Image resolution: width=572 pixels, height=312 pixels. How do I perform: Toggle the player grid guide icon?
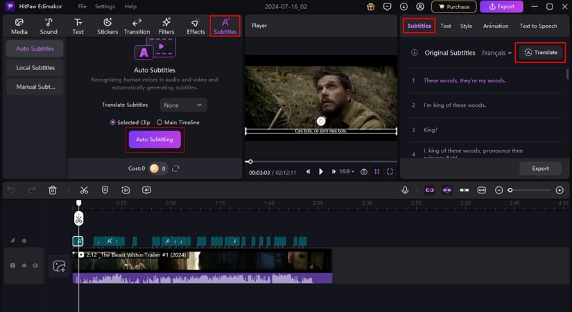(377, 171)
